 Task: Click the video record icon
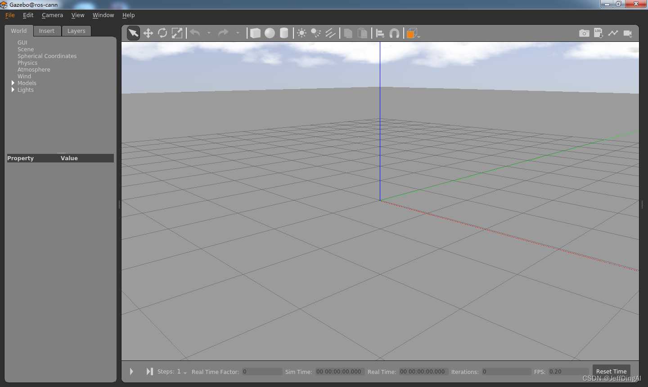(x=628, y=33)
